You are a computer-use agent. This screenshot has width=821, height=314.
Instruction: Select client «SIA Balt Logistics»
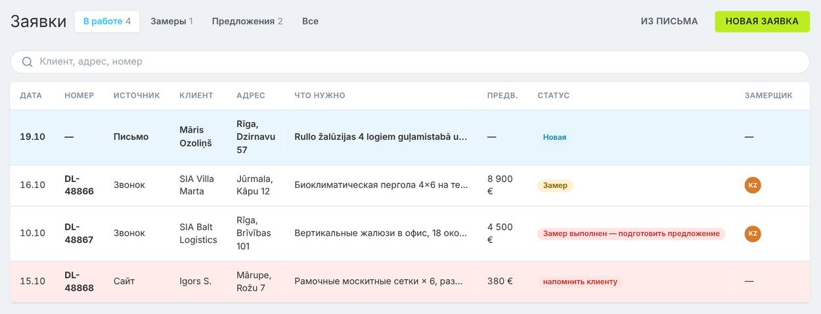click(198, 233)
